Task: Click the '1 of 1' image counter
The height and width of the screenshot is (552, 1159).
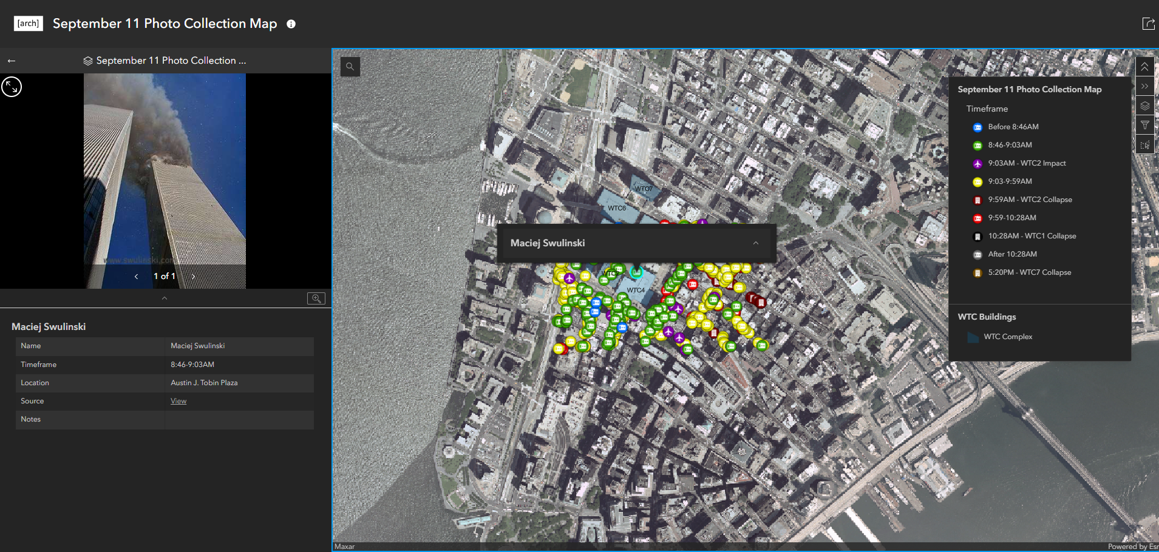Action: [165, 276]
